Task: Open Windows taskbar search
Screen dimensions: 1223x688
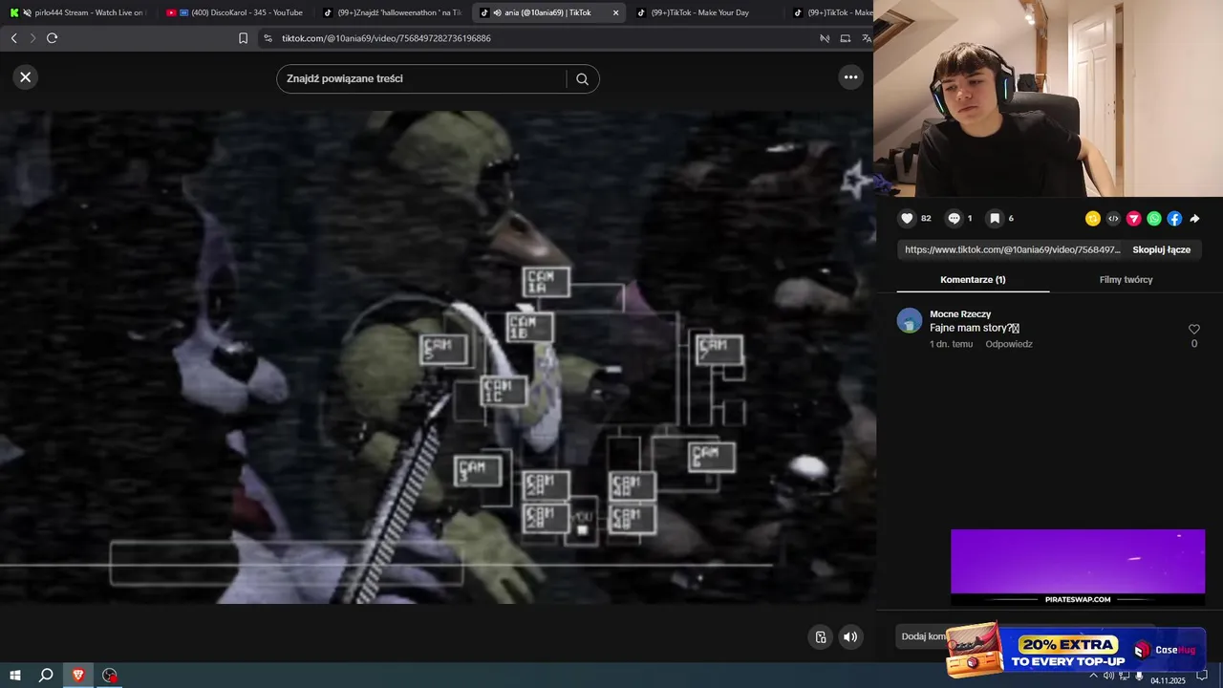Action: (45, 676)
